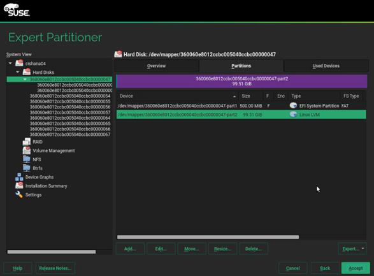Screen dimensions: 374x276
Task: Click the Enc column header
Action: 281,96
